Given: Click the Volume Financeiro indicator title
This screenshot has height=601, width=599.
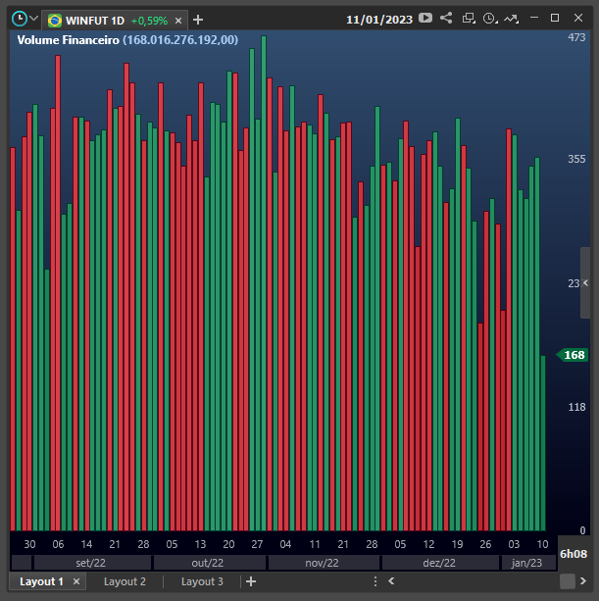Looking at the screenshot, I should 69,40.
